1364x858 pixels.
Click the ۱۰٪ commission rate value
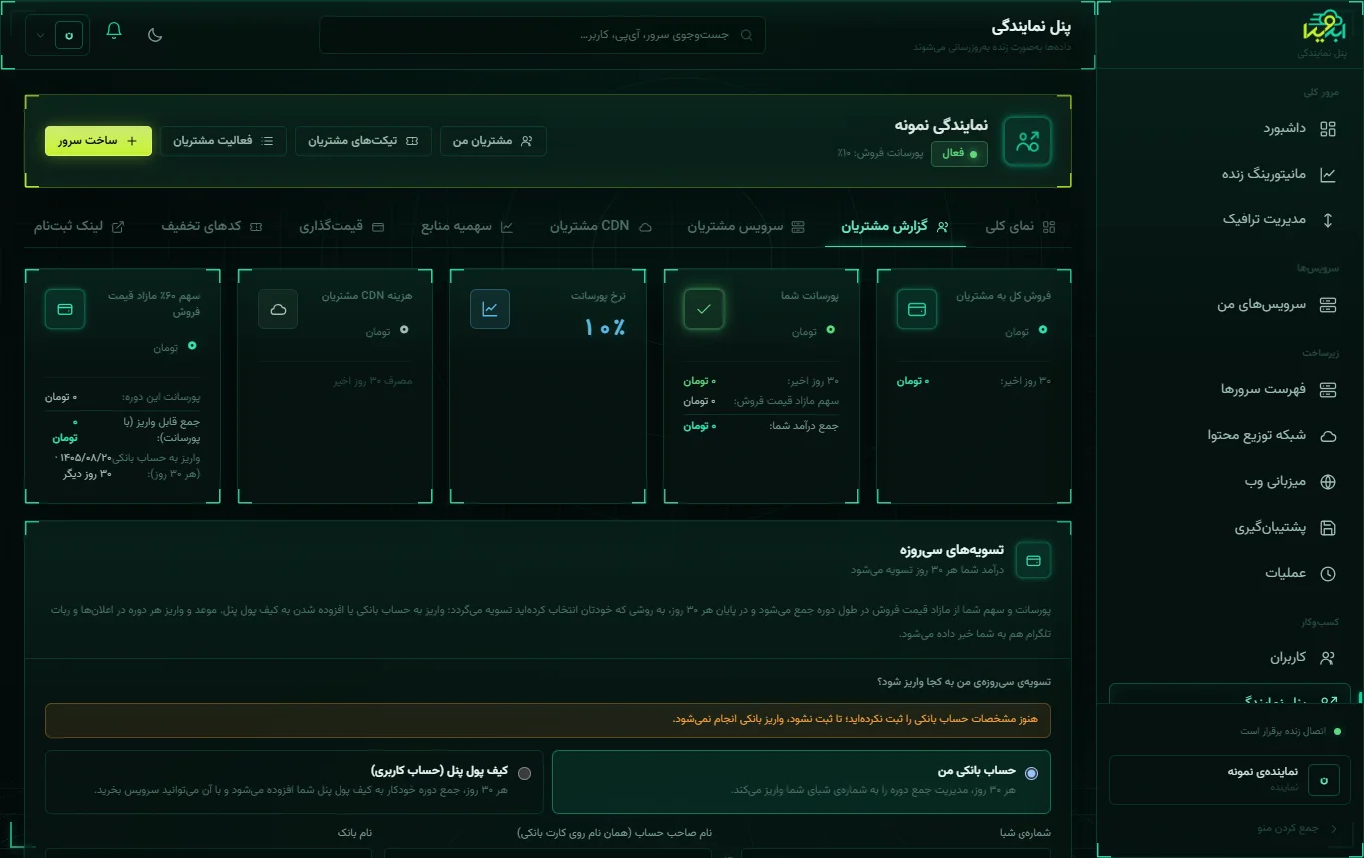[x=605, y=328]
